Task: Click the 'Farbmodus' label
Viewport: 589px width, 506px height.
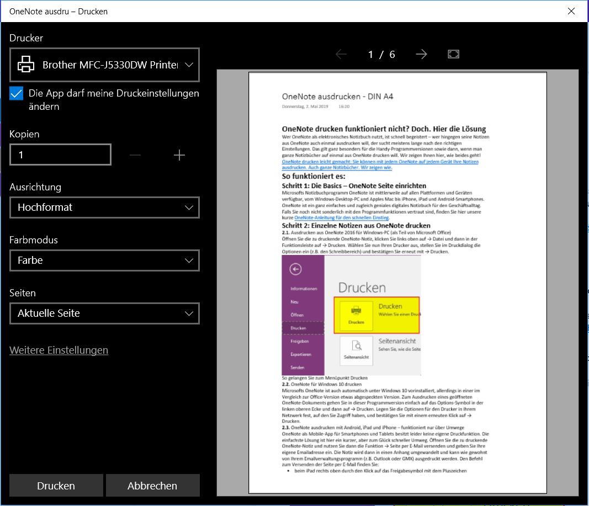Action: (34, 240)
